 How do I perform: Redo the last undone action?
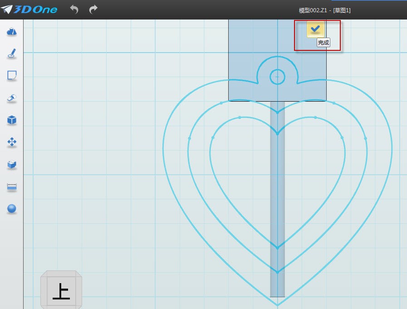[x=93, y=9]
